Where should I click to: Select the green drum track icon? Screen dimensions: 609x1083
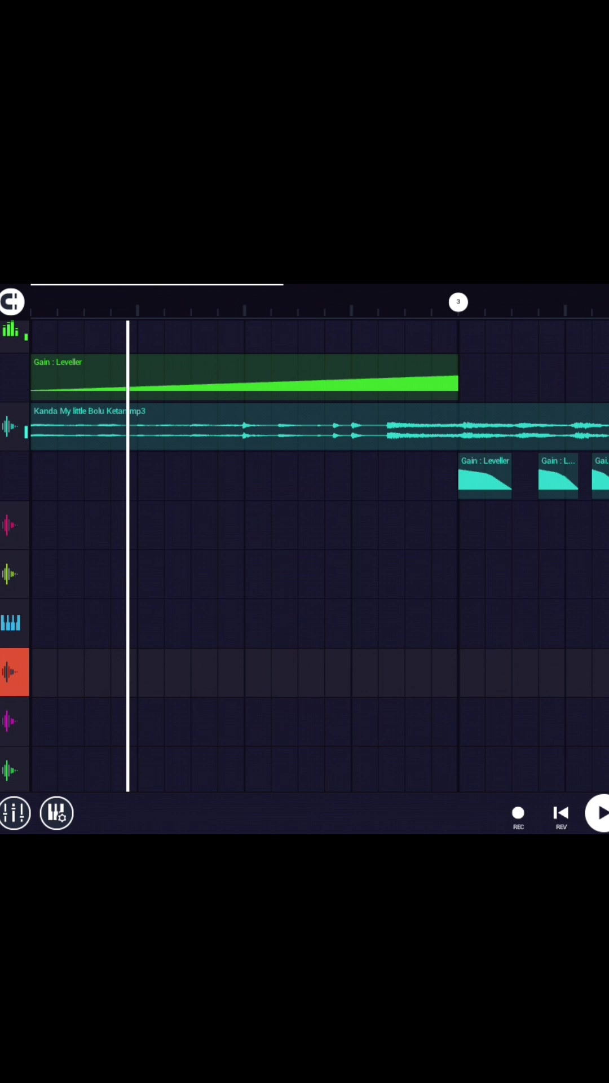(x=10, y=329)
